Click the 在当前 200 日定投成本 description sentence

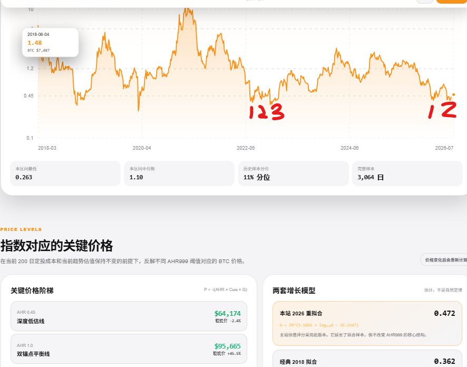click(x=123, y=261)
